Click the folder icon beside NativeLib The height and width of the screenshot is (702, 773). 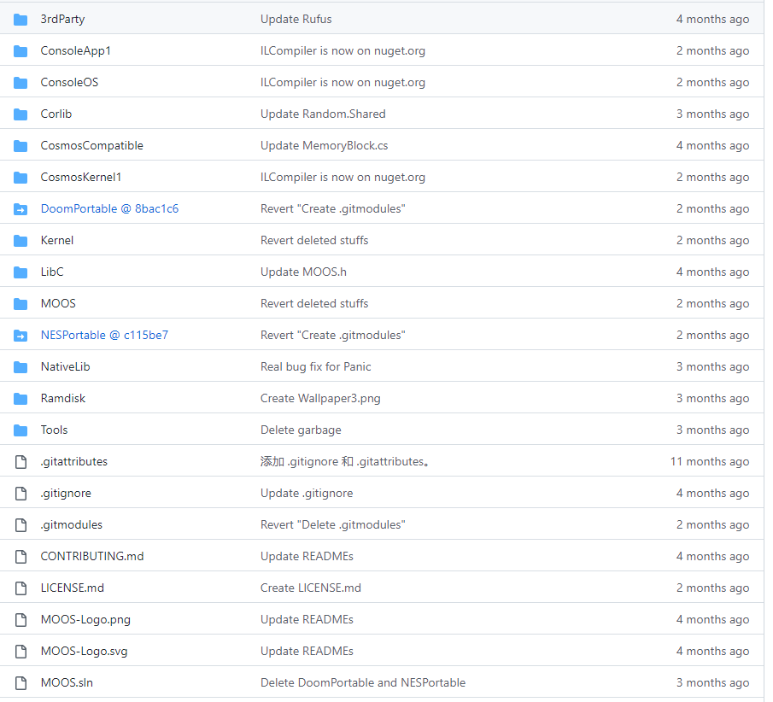point(20,366)
